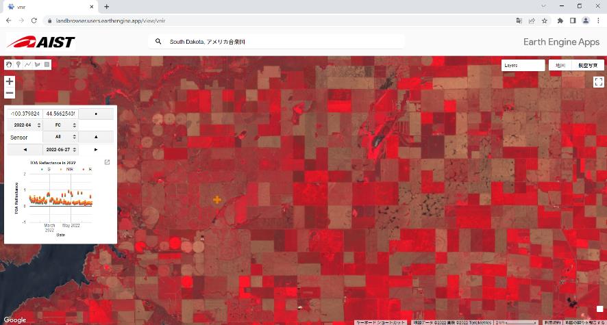The image size is (607, 325).
Task: Toggle fullscreen map view
Action: tap(599, 81)
